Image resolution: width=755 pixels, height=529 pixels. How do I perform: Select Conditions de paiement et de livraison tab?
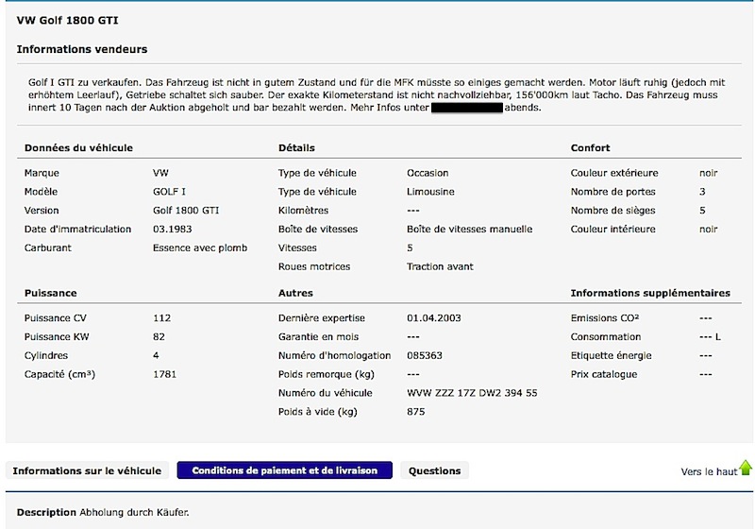point(285,470)
